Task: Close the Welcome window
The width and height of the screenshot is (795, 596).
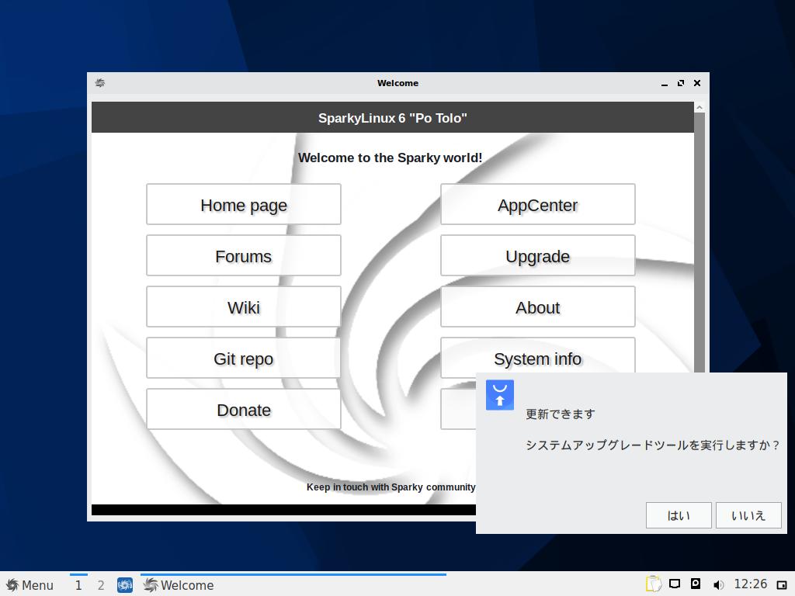Action: coord(697,83)
